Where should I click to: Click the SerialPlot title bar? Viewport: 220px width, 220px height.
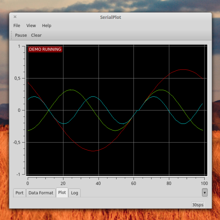pyautogui.click(x=110, y=17)
